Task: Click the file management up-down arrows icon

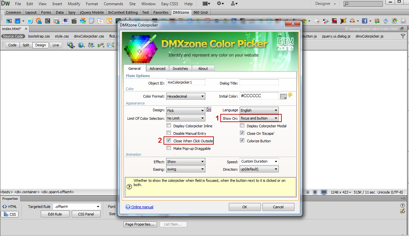Action: pyautogui.click(x=91, y=45)
